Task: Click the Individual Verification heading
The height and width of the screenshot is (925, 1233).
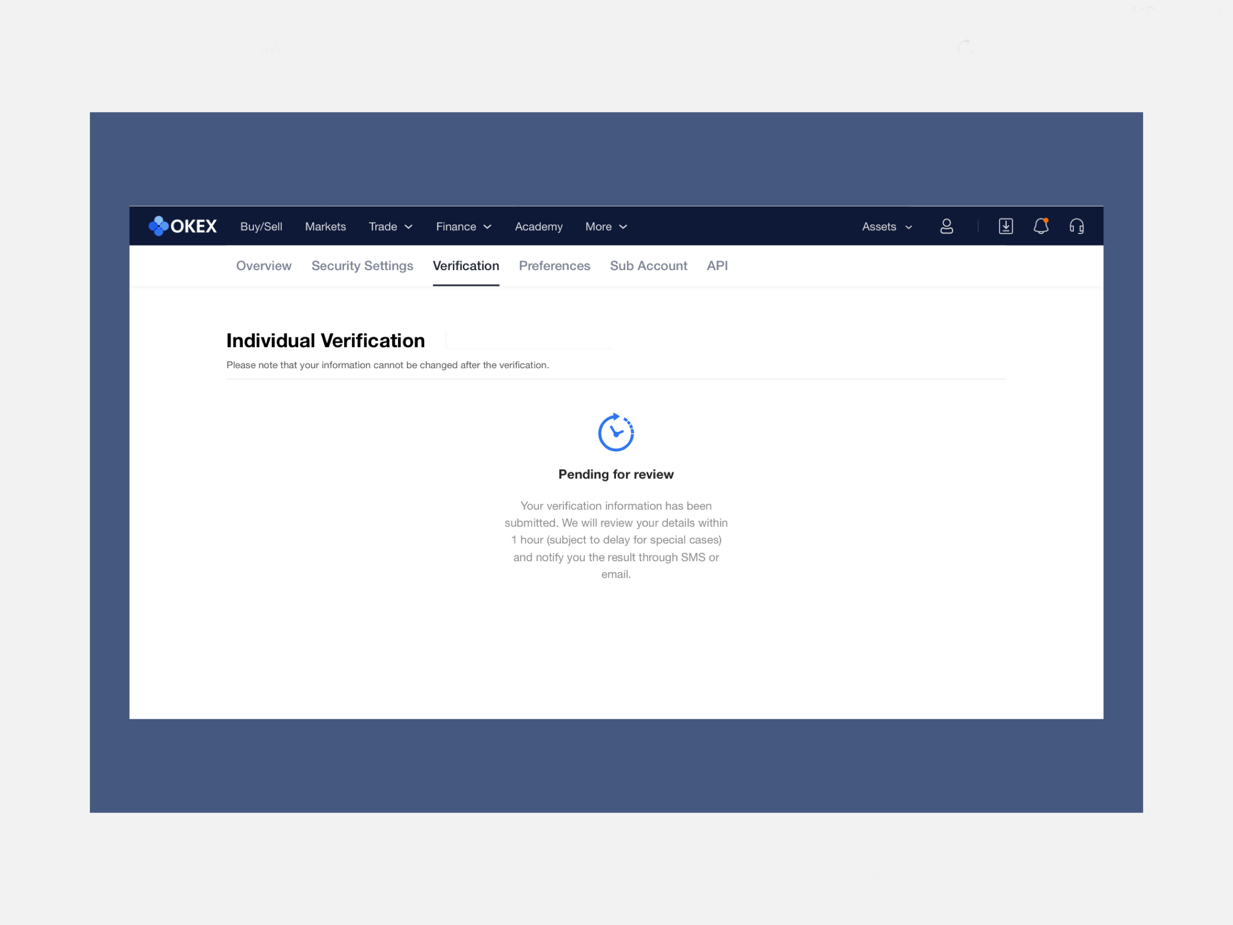Action: [x=325, y=340]
